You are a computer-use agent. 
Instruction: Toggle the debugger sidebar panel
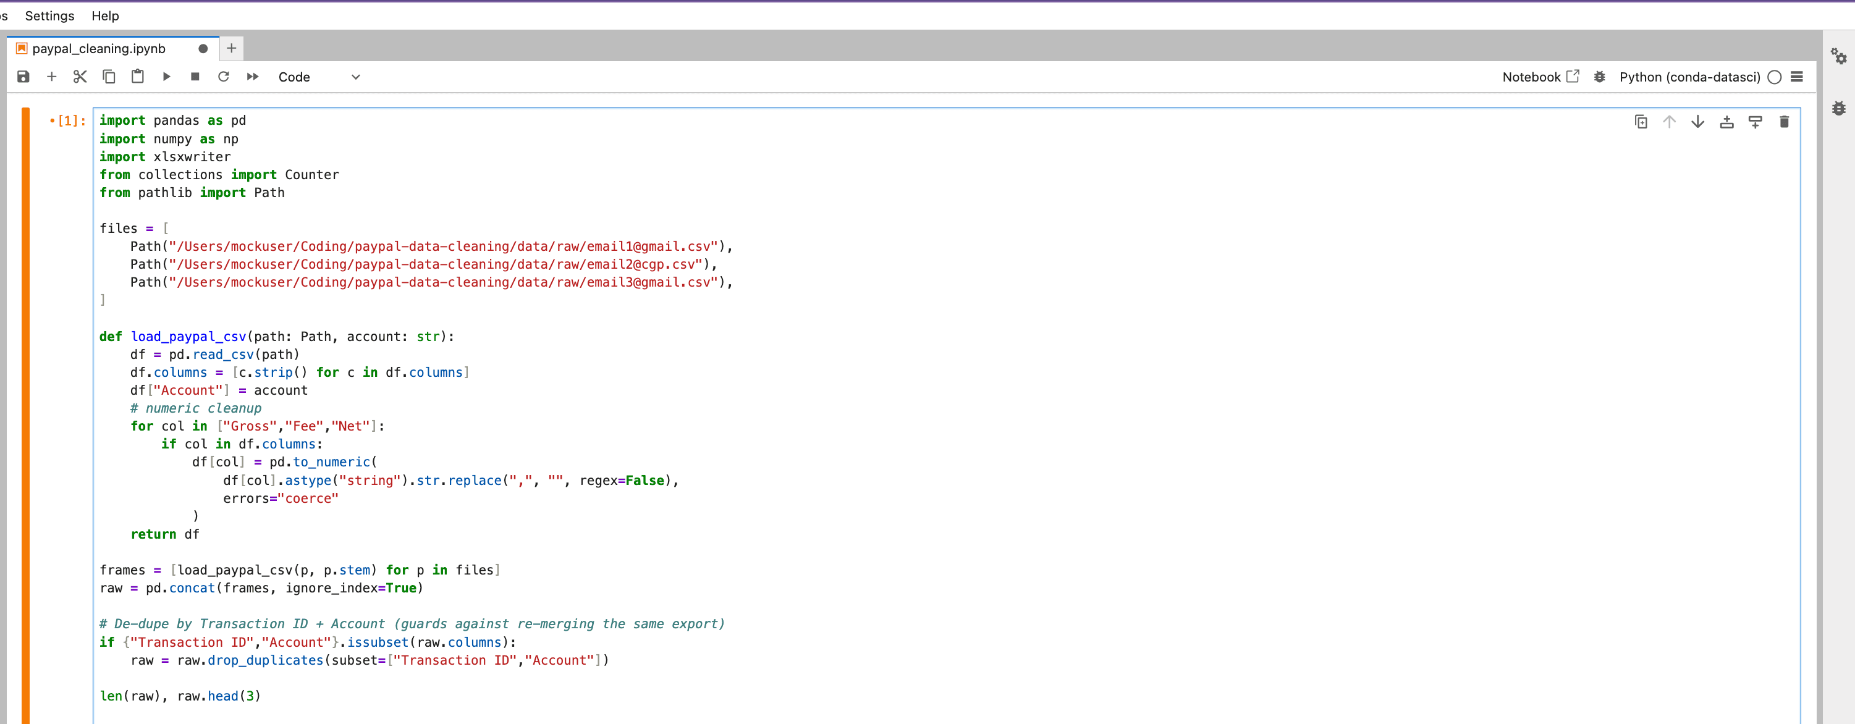click(1839, 108)
